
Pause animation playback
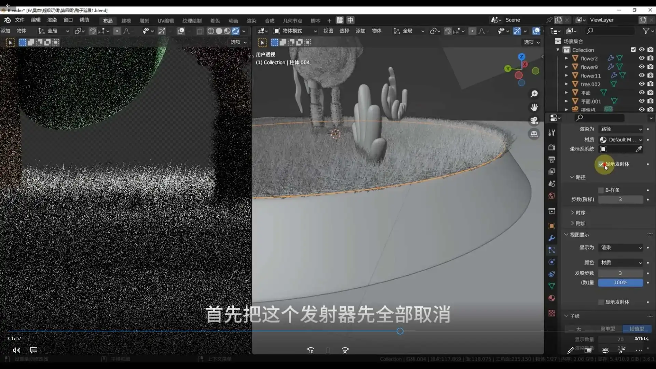tap(328, 350)
